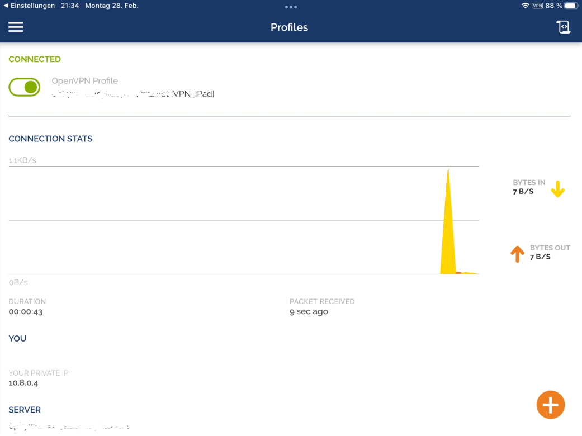
Task: Tap the three-dot multitasking control
Action: coord(291,7)
